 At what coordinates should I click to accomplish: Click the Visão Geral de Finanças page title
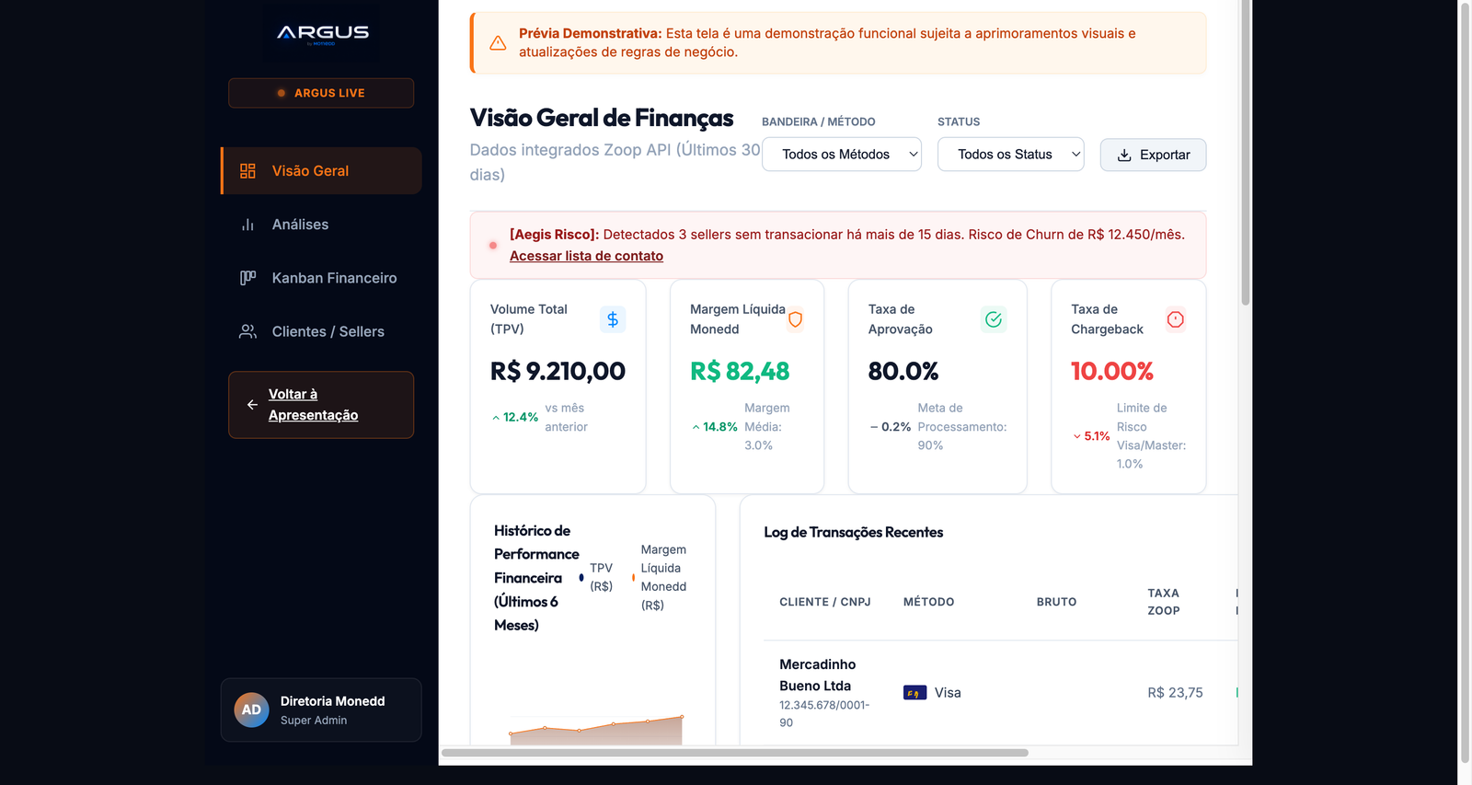coord(602,118)
